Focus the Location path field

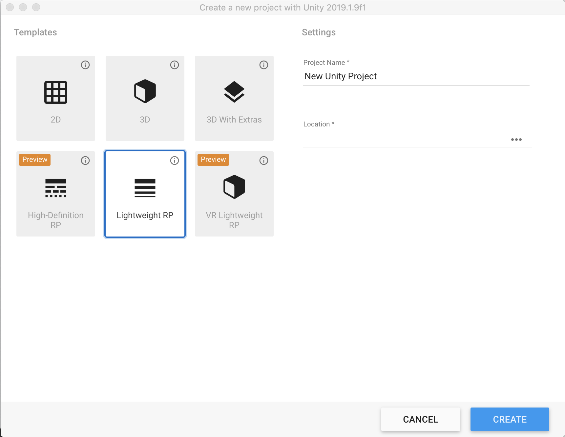coord(400,140)
